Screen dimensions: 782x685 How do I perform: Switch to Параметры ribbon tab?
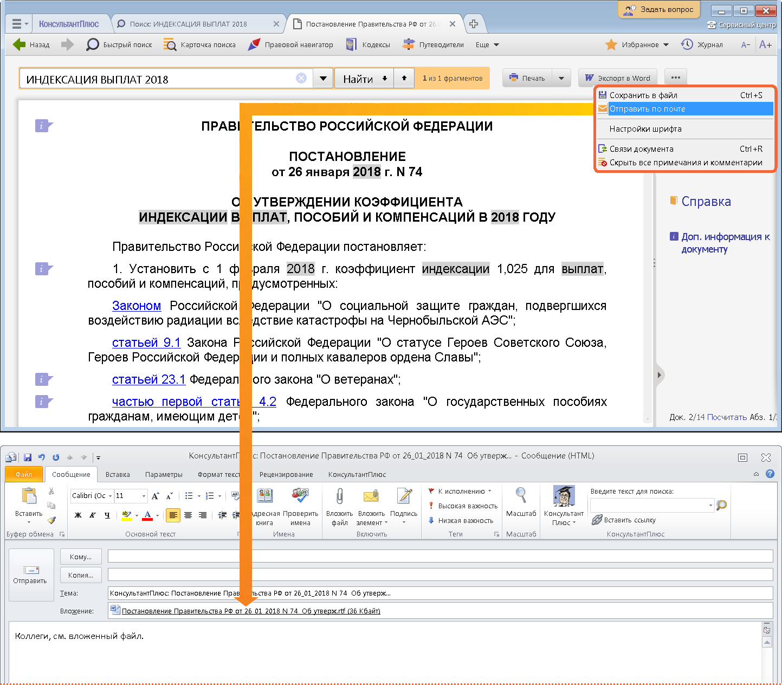coord(164,474)
